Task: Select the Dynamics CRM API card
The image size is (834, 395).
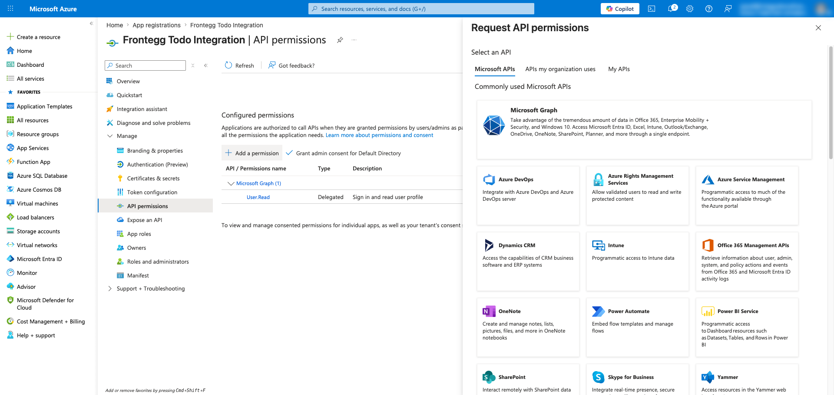Action: pyautogui.click(x=528, y=261)
